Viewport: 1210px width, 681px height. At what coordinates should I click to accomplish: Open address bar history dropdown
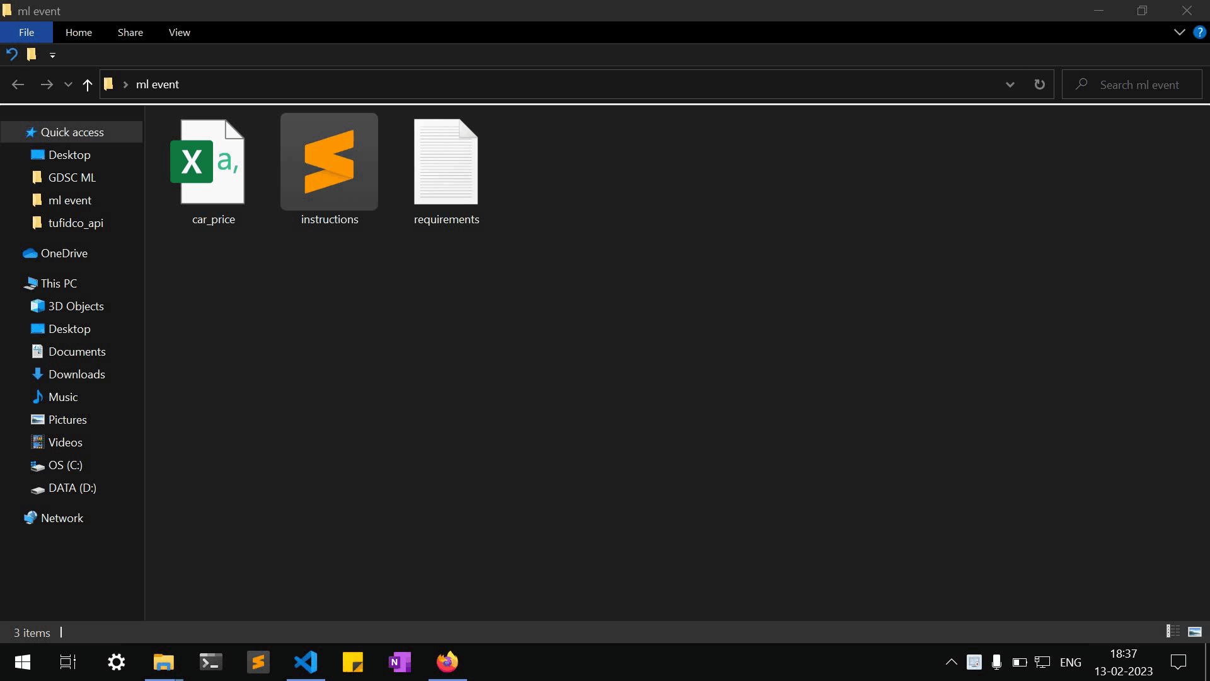(1010, 84)
